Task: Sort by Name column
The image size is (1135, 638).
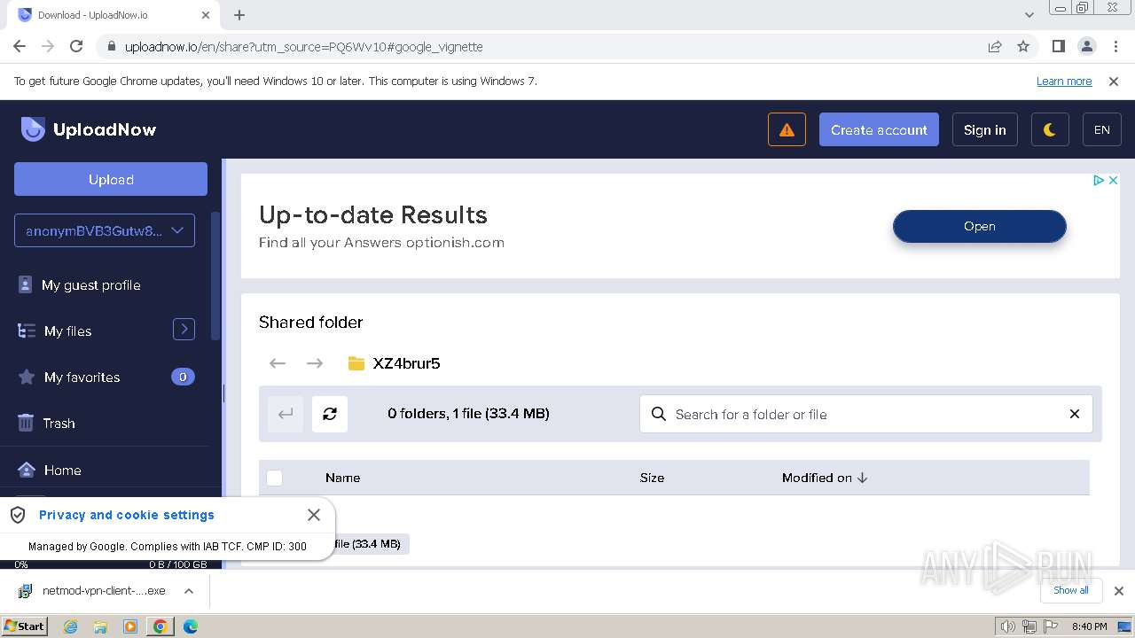Action: (342, 478)
